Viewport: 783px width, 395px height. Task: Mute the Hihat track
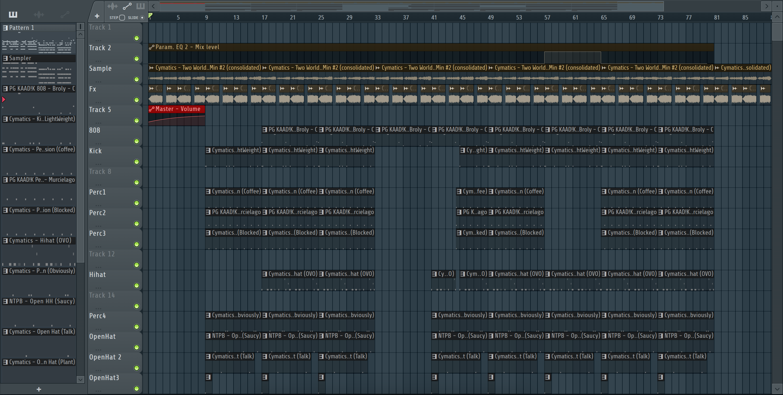point(136,286)
